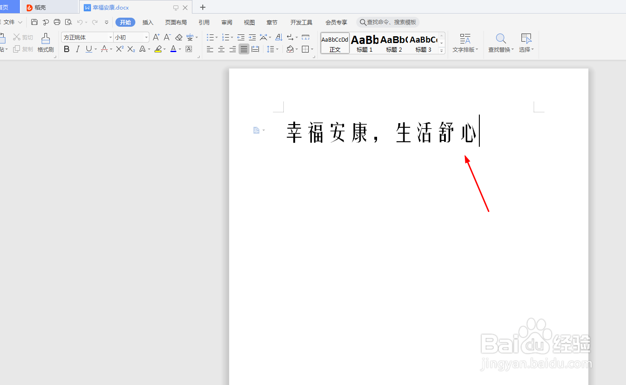
Task: Select the underline icon
Action: coord(88,49)
